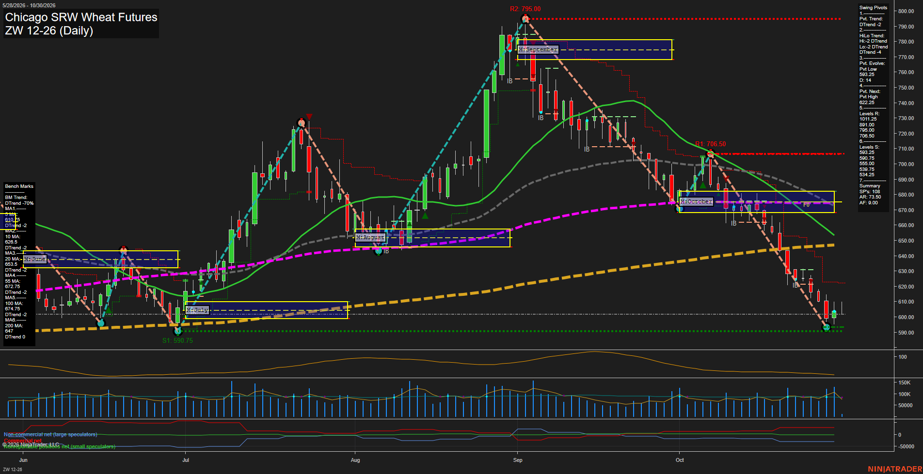The image size is (923, 474).
Task: Click the SP's: 108 summary value
Action: [x=870, y=192]
